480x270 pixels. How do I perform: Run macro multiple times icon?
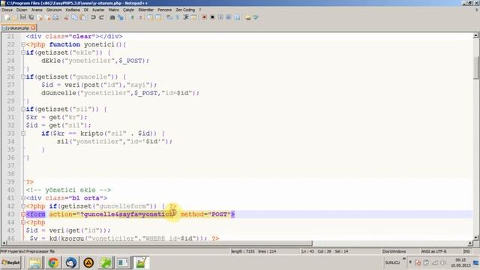229,17
